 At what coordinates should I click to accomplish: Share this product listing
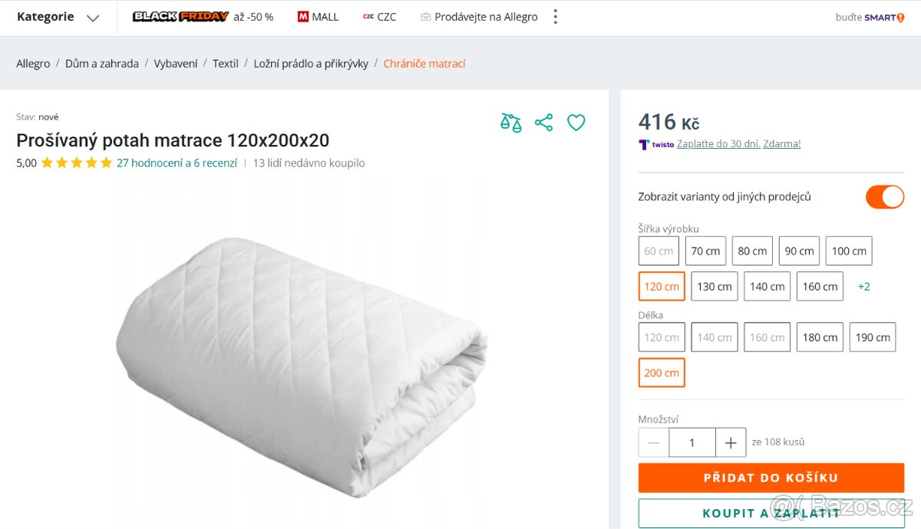click(543, 123)
